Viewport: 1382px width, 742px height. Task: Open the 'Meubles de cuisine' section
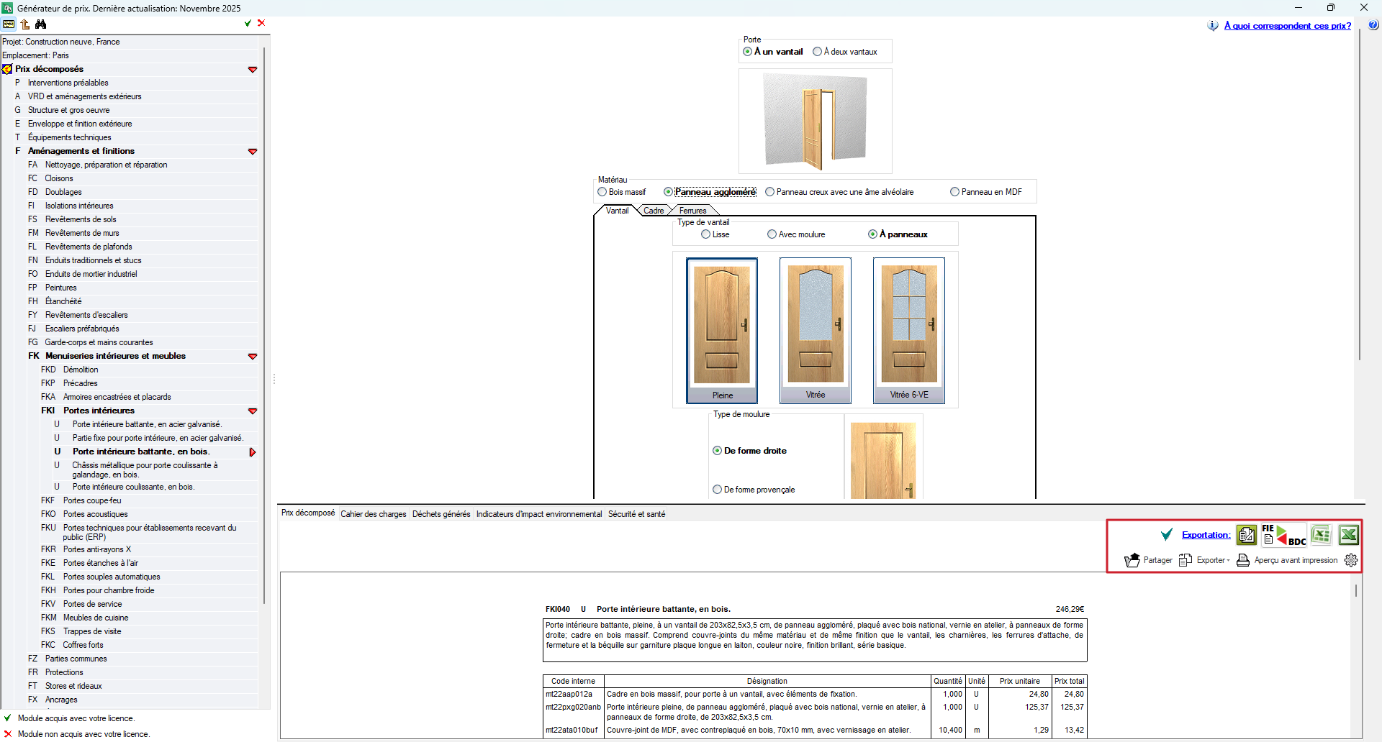tap(96, 618)
